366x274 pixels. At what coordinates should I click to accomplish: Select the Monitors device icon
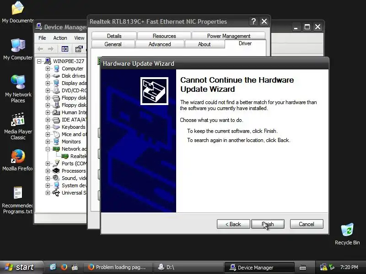(56, 142)
